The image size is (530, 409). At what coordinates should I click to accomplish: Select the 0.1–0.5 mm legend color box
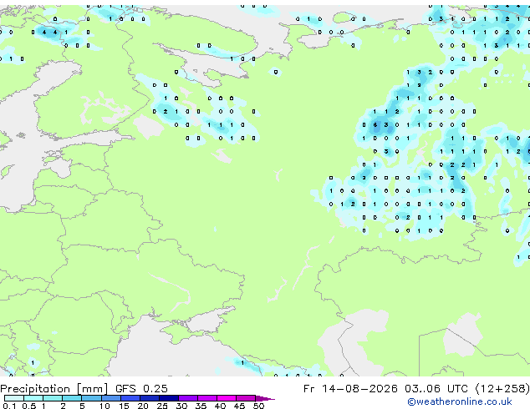14,398
